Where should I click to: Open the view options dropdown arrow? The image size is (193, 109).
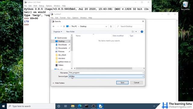[x=136, y=31]
